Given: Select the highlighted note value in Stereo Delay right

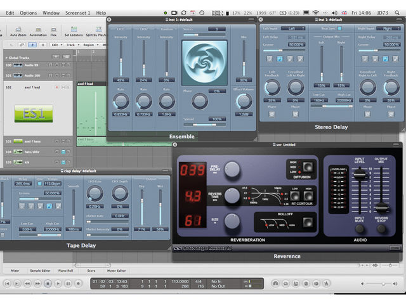Looking at the screenshot, I should coord(385,59).
